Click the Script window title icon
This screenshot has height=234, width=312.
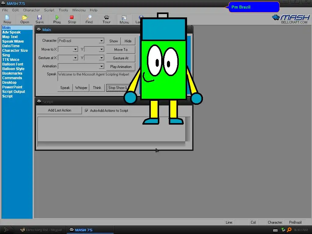tap(39, 101)
